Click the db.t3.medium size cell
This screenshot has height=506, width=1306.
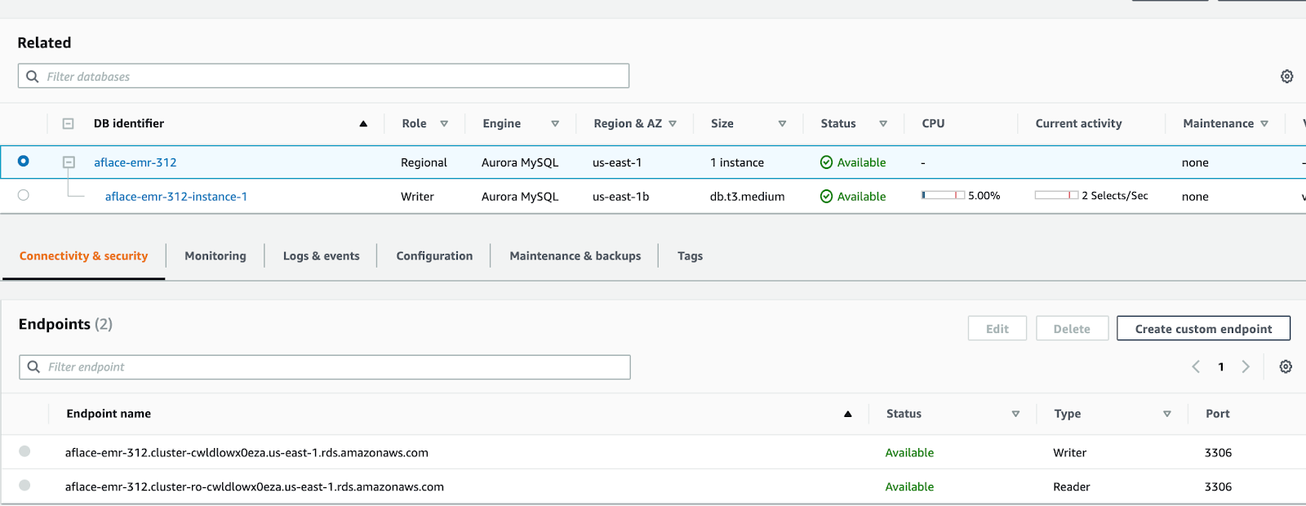point(747,197)
